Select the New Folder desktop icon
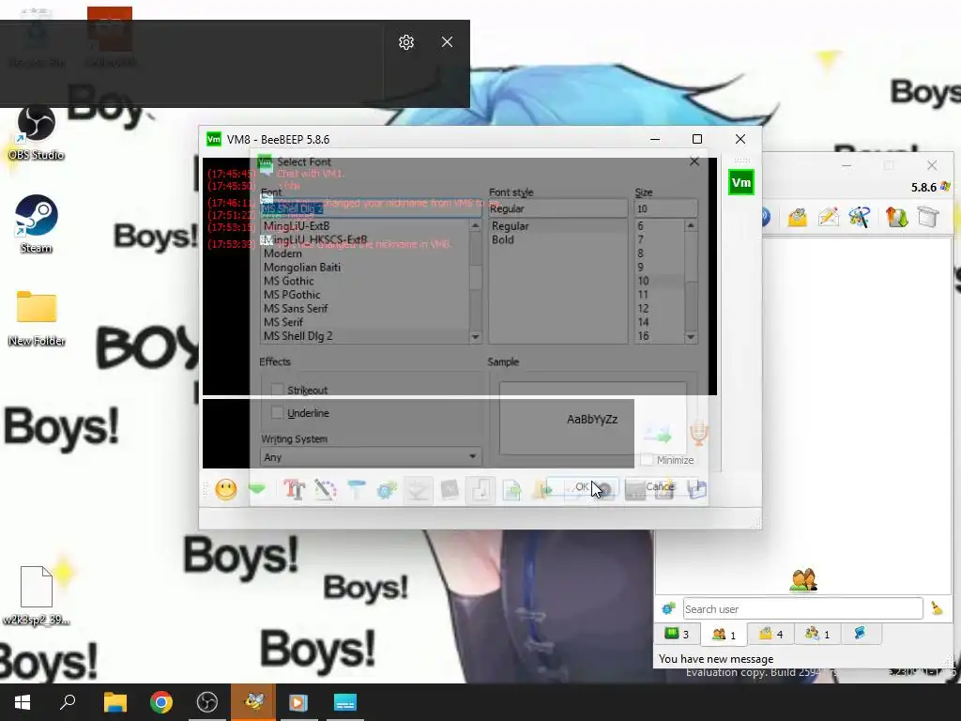Viewport: 961px width, 721px height. (x=37, y=317)
